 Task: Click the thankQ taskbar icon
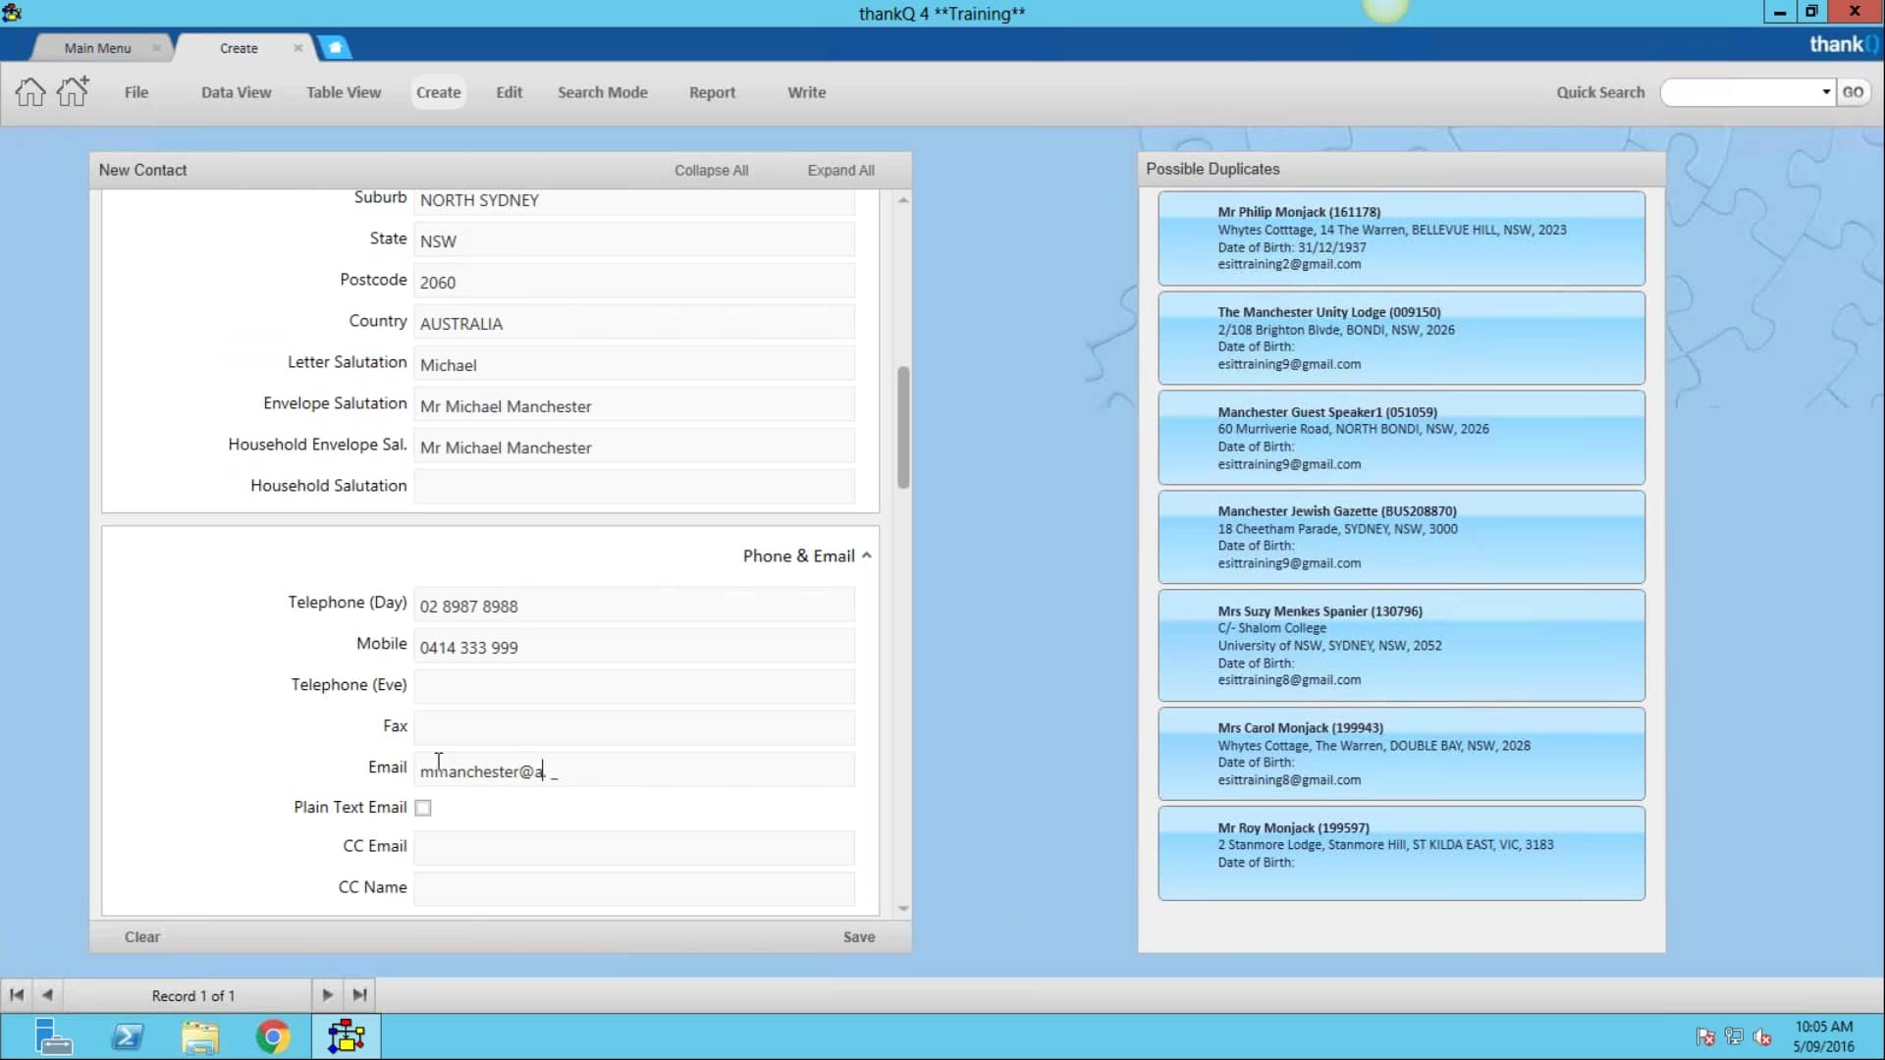click(x=346, y=1036)
